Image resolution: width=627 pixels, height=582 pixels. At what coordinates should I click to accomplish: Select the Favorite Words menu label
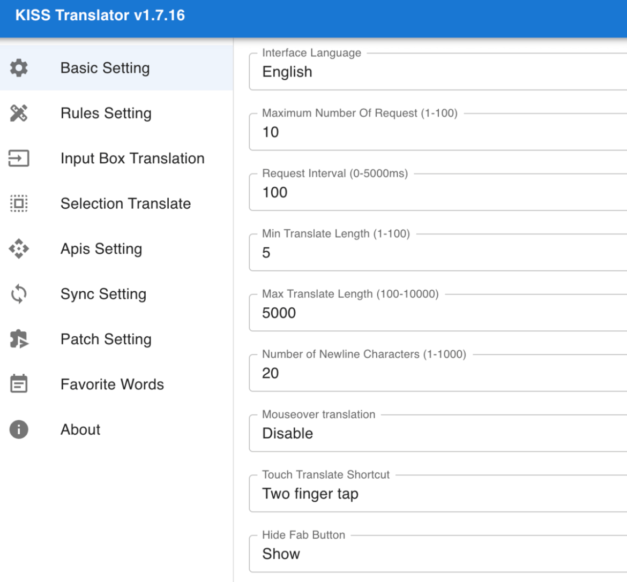point(112,384)
